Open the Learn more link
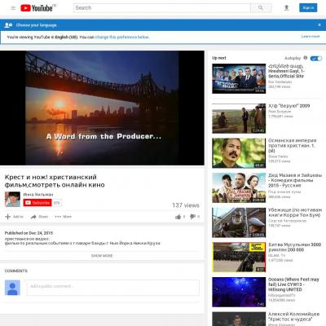 click(311, 37)
